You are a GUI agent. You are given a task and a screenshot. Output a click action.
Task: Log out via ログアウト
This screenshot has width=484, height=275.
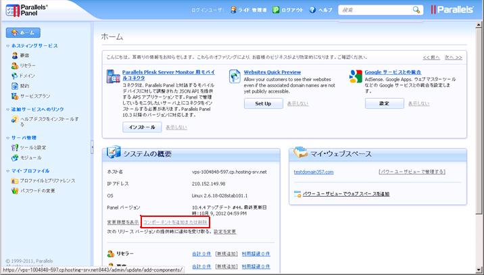pos(292,10)
